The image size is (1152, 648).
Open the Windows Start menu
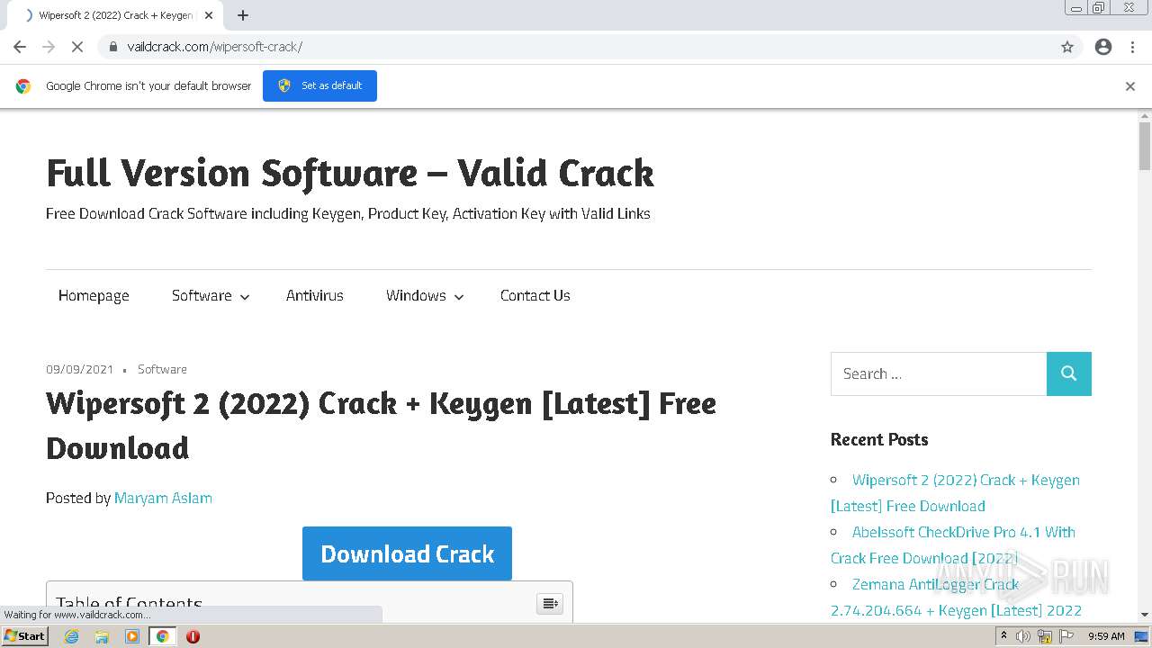[24, 635]
